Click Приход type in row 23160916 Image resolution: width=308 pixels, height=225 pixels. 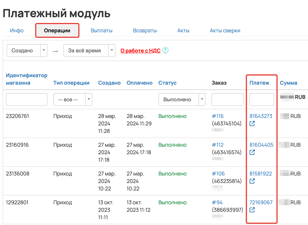(x=63, y=145)
